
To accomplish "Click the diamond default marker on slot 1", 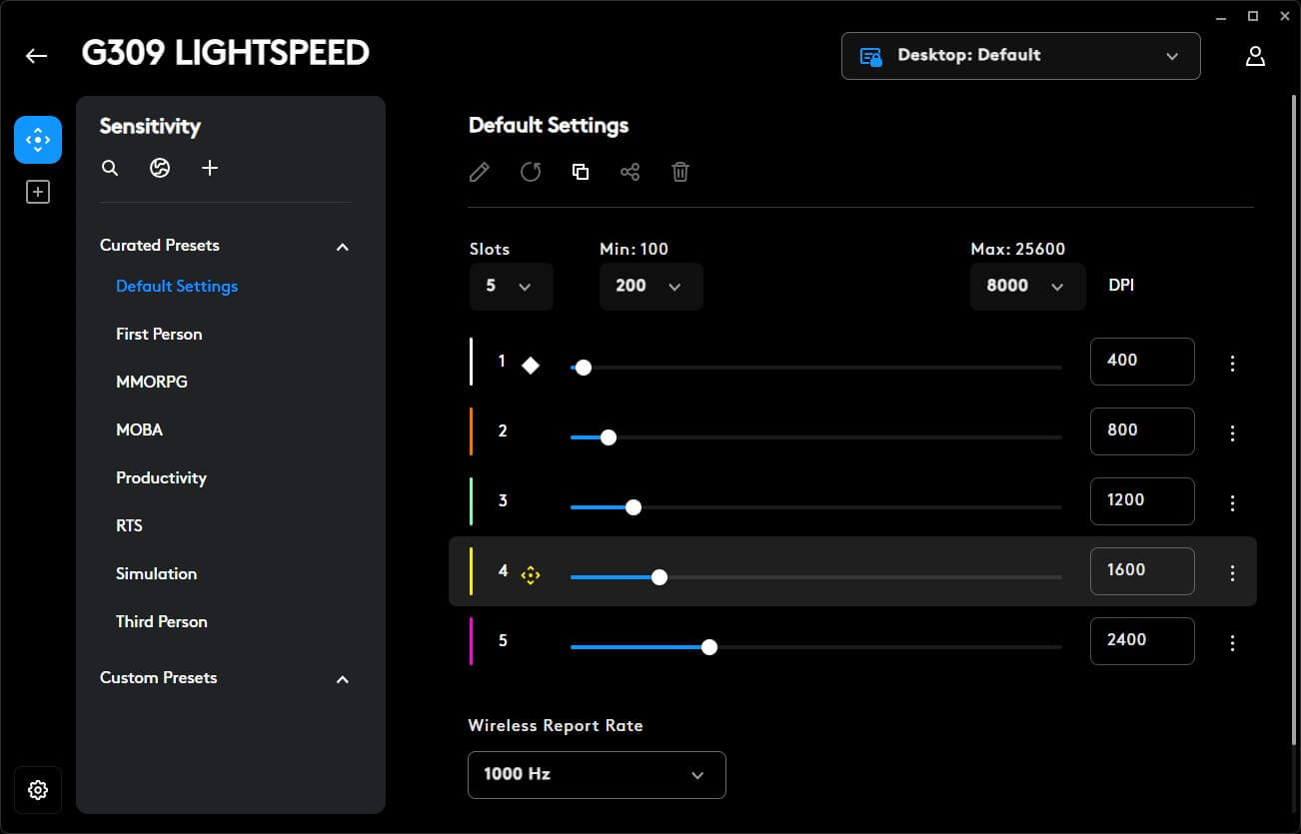I will point(531,366).
